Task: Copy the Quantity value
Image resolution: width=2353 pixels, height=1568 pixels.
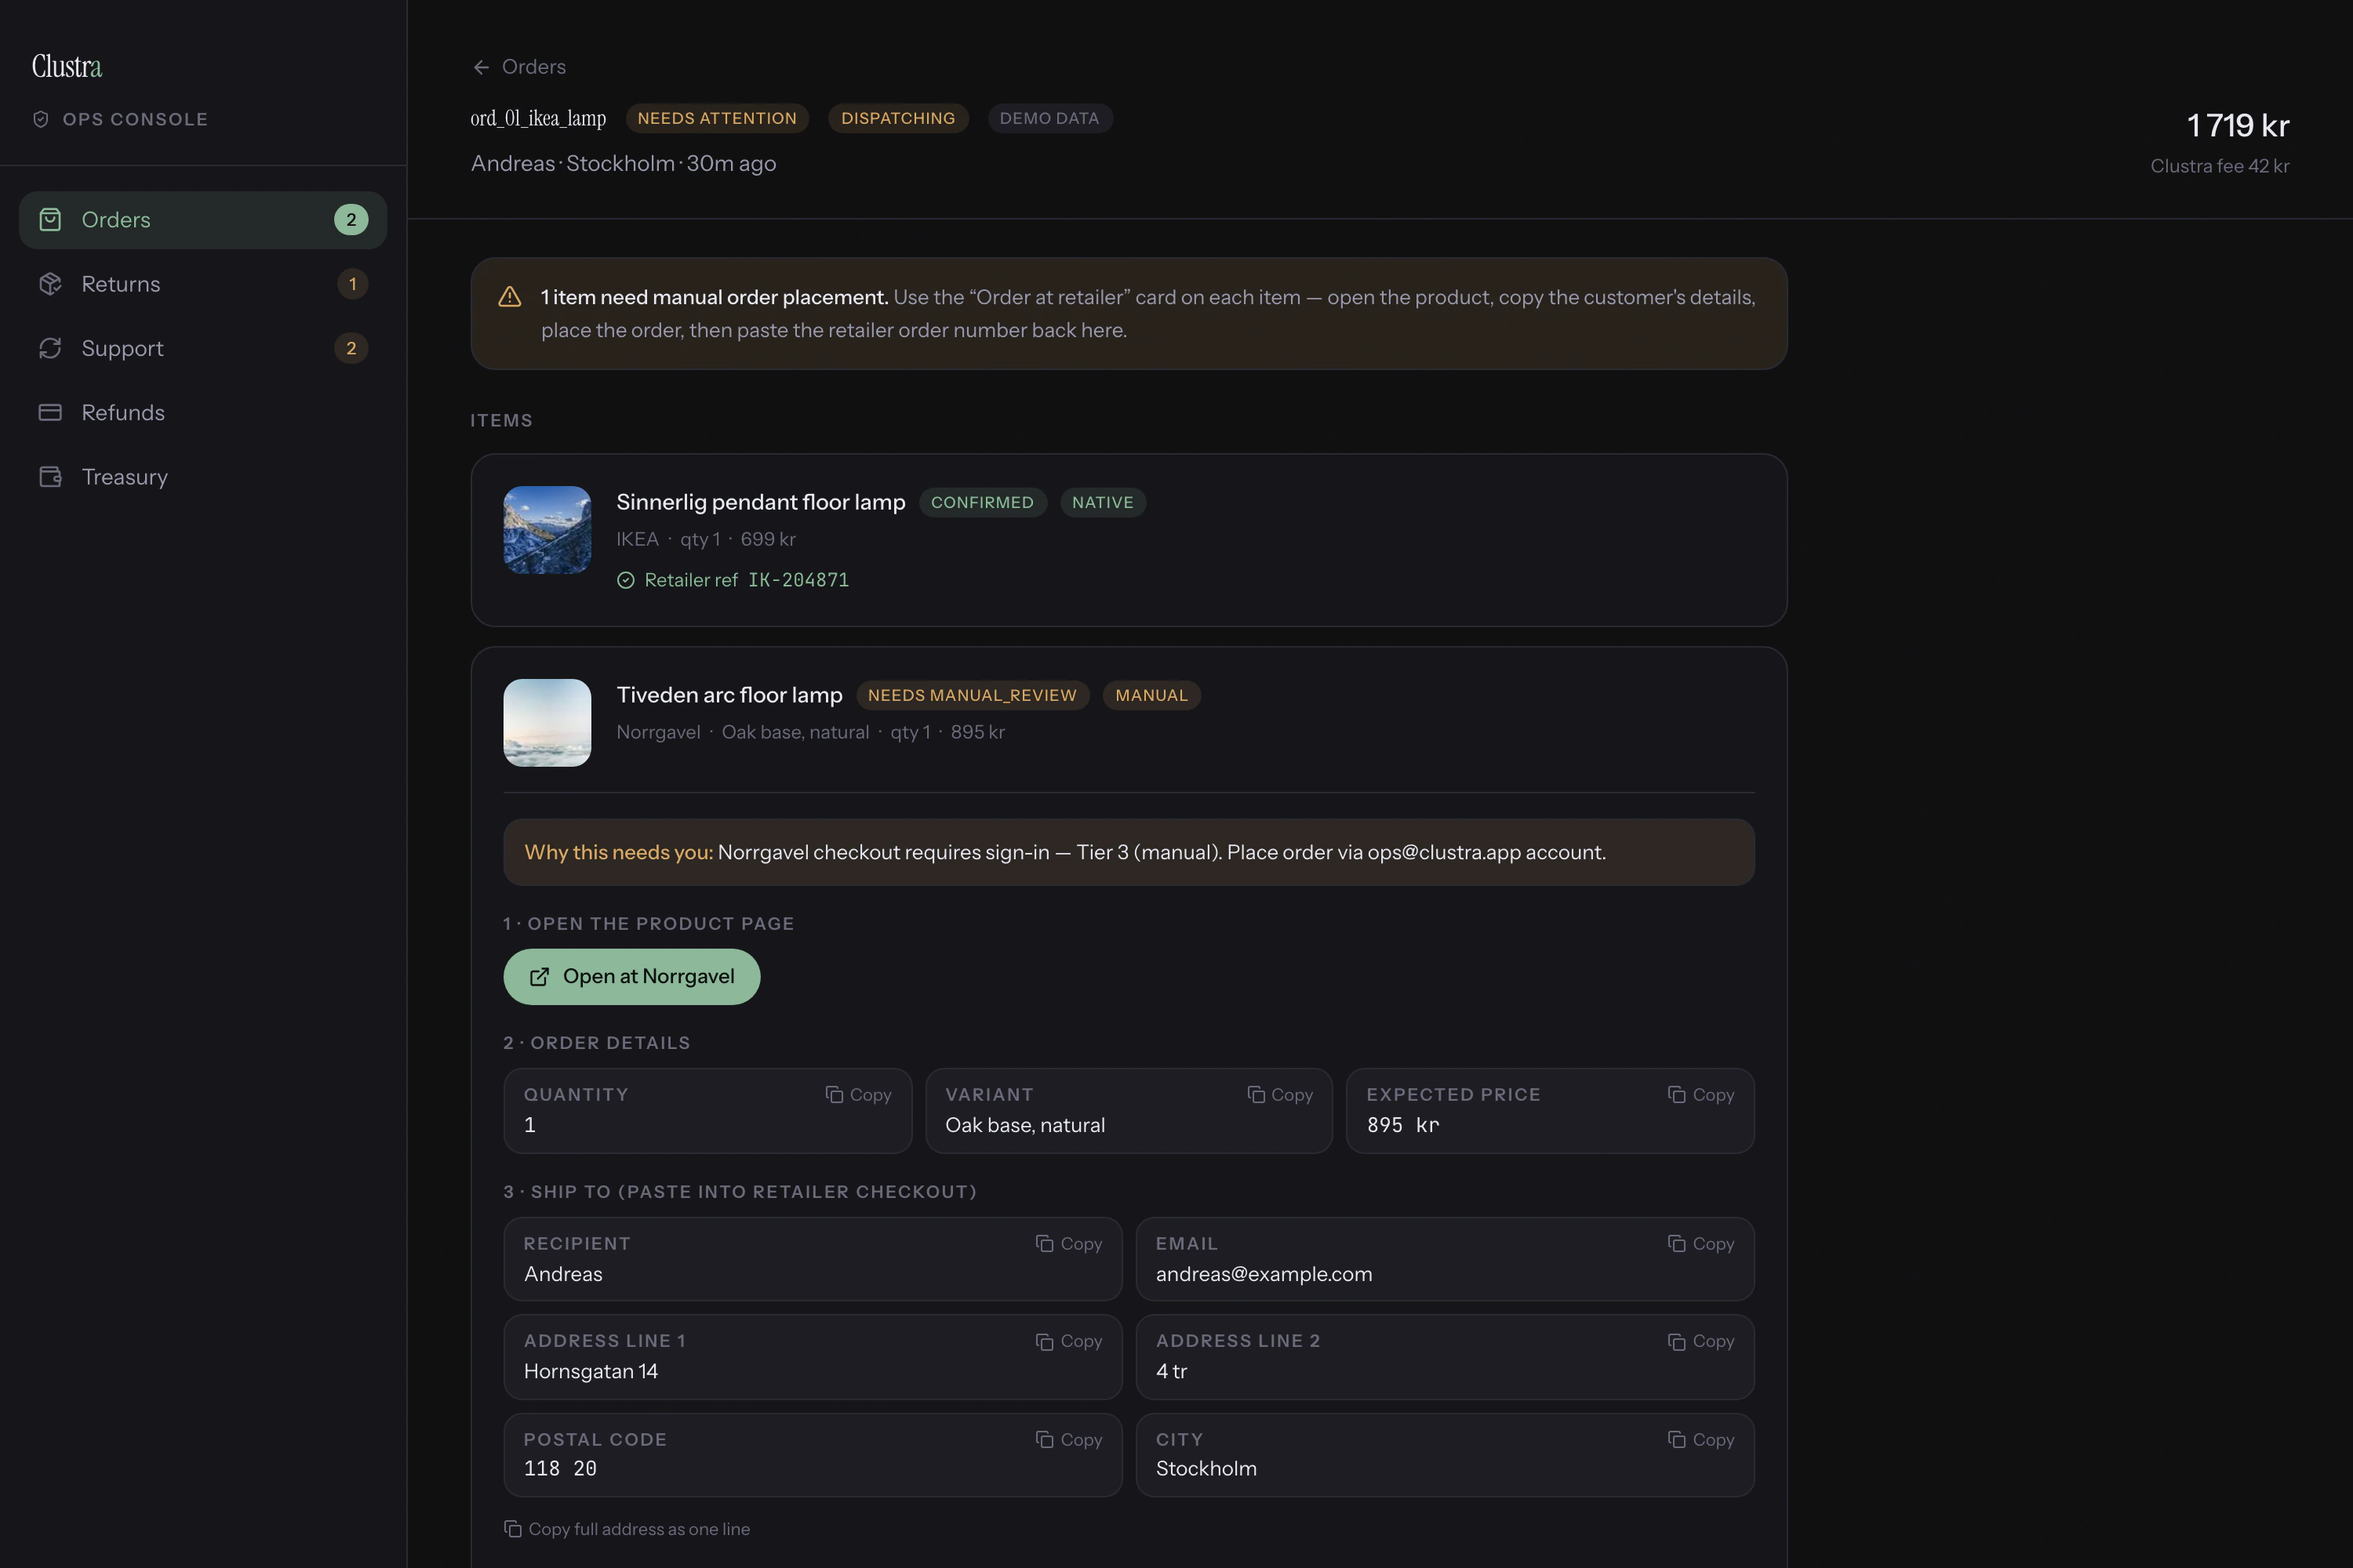Action: 858,1095
